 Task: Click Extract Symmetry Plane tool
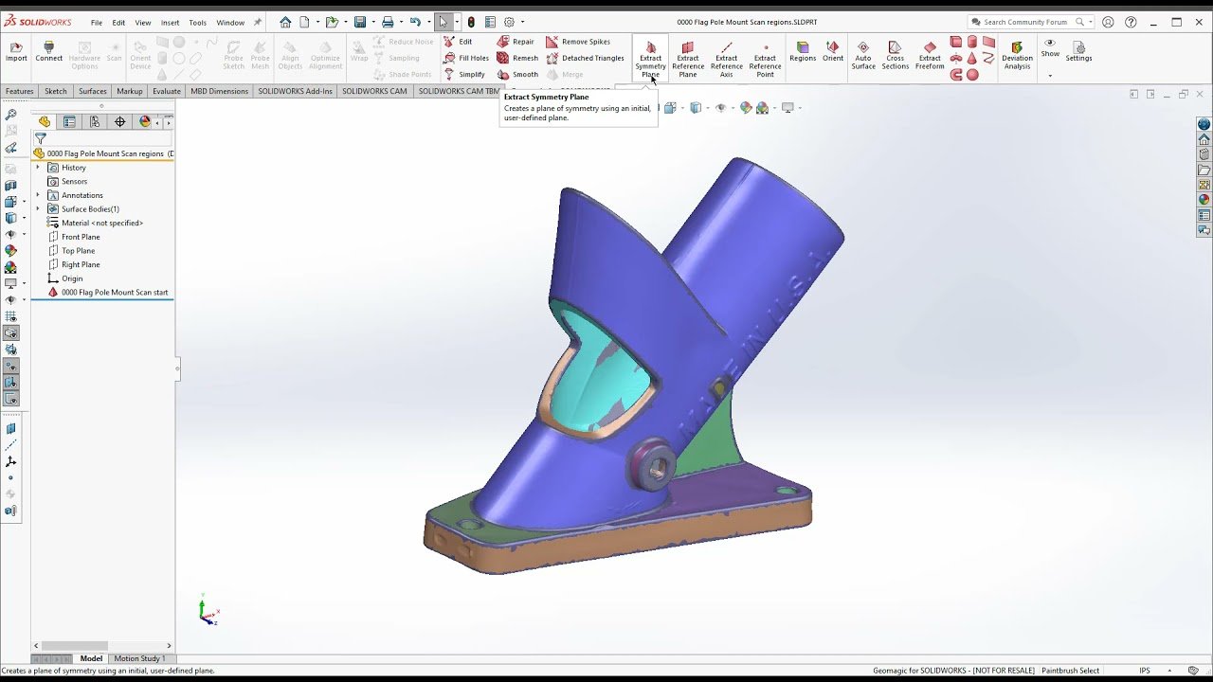click(650, 58)
